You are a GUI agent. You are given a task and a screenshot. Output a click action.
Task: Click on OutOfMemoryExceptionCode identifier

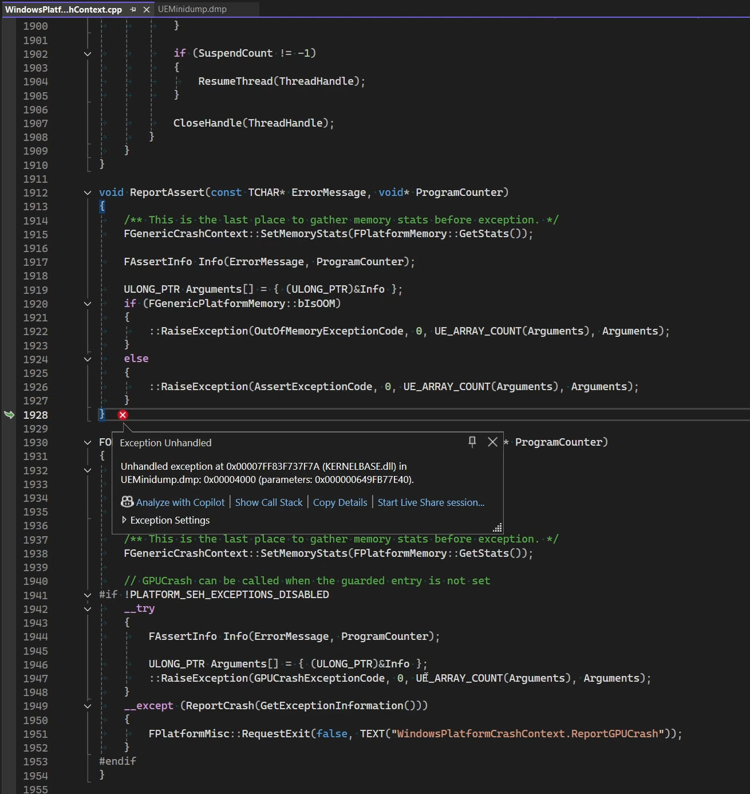pyautogui.click(x=329, y=331)
